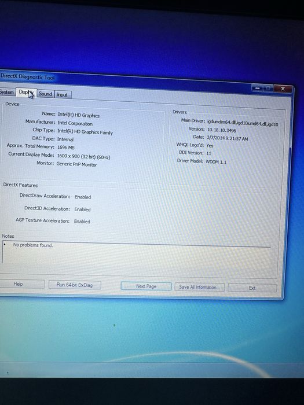Select the Display tab

coord(27,92)
